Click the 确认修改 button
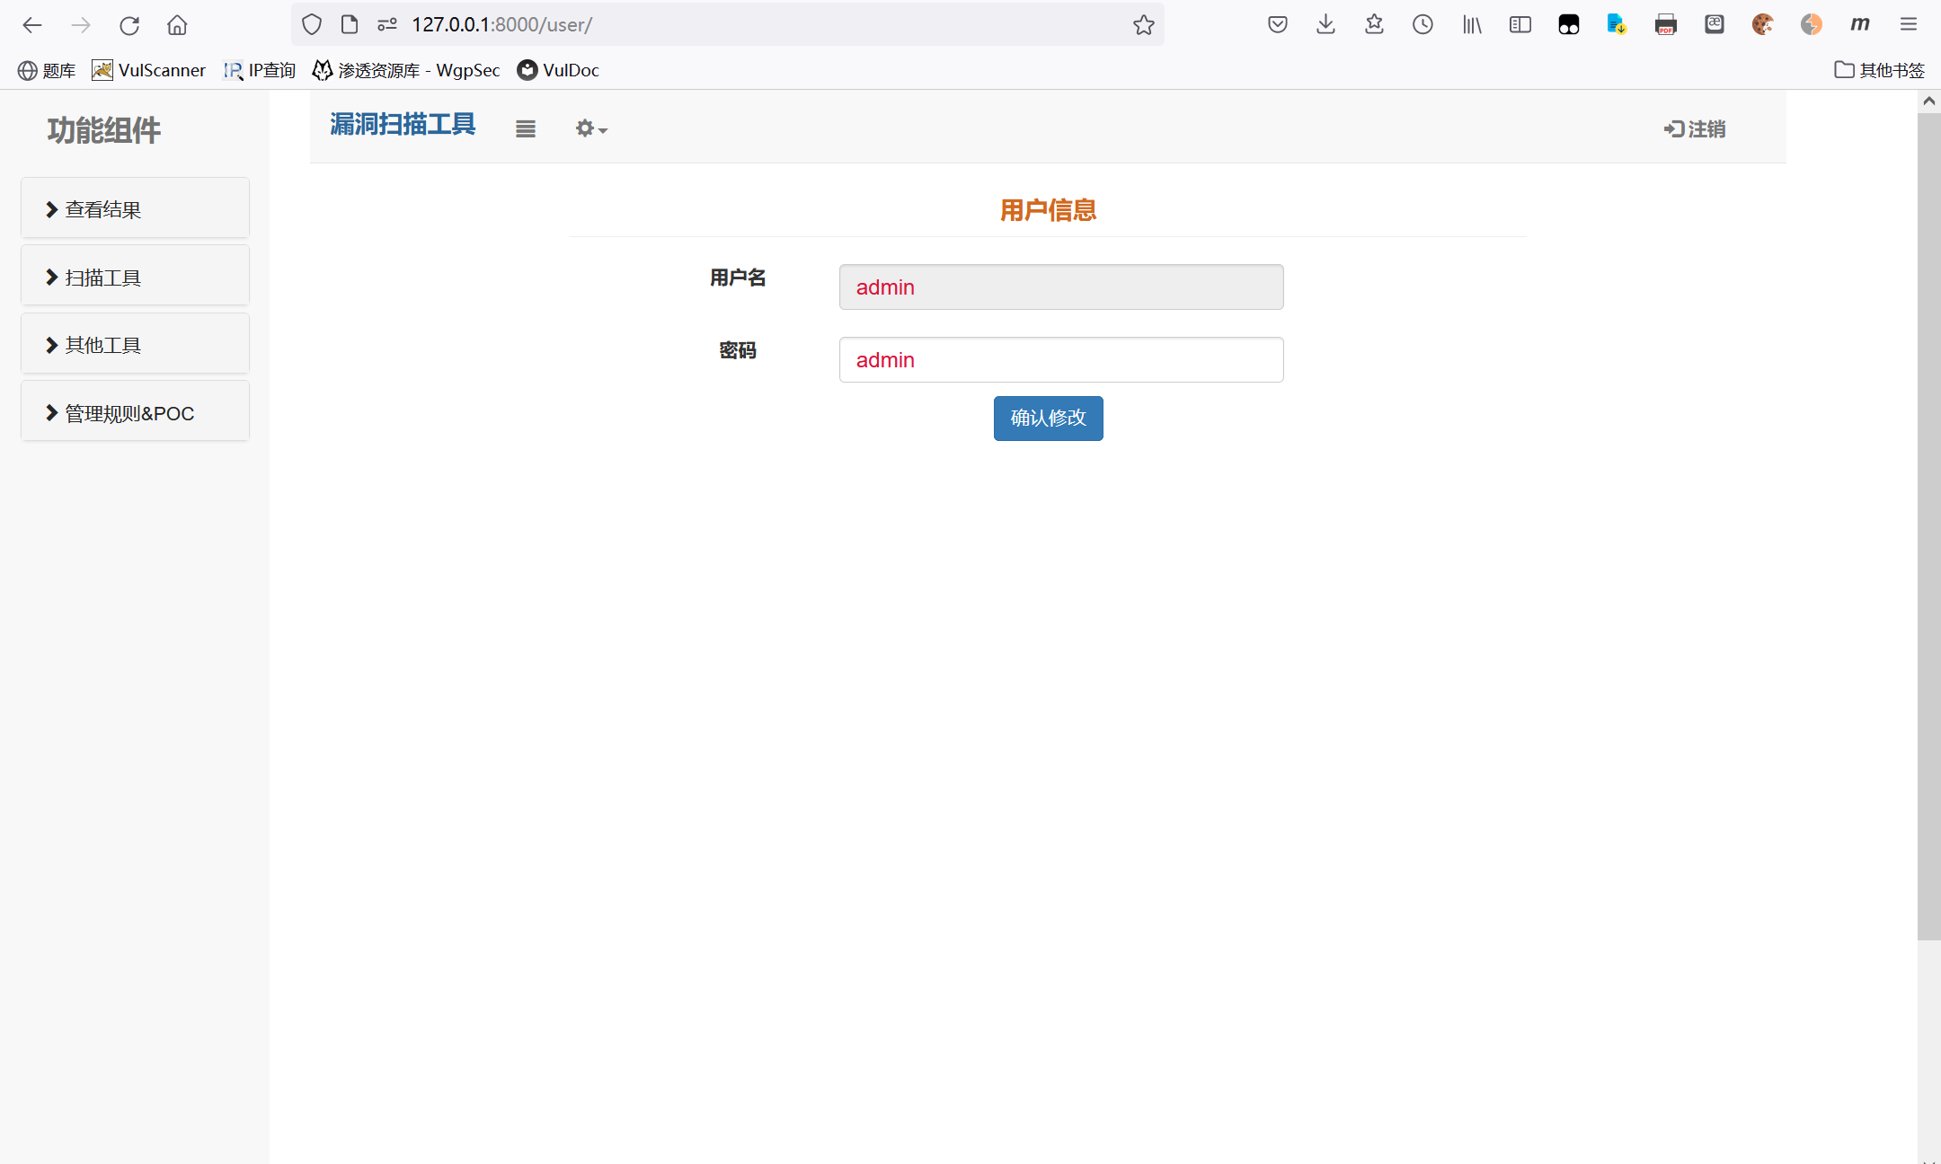Image resolution: width=1941 pixels, height=1164 pixels. 1048,419
